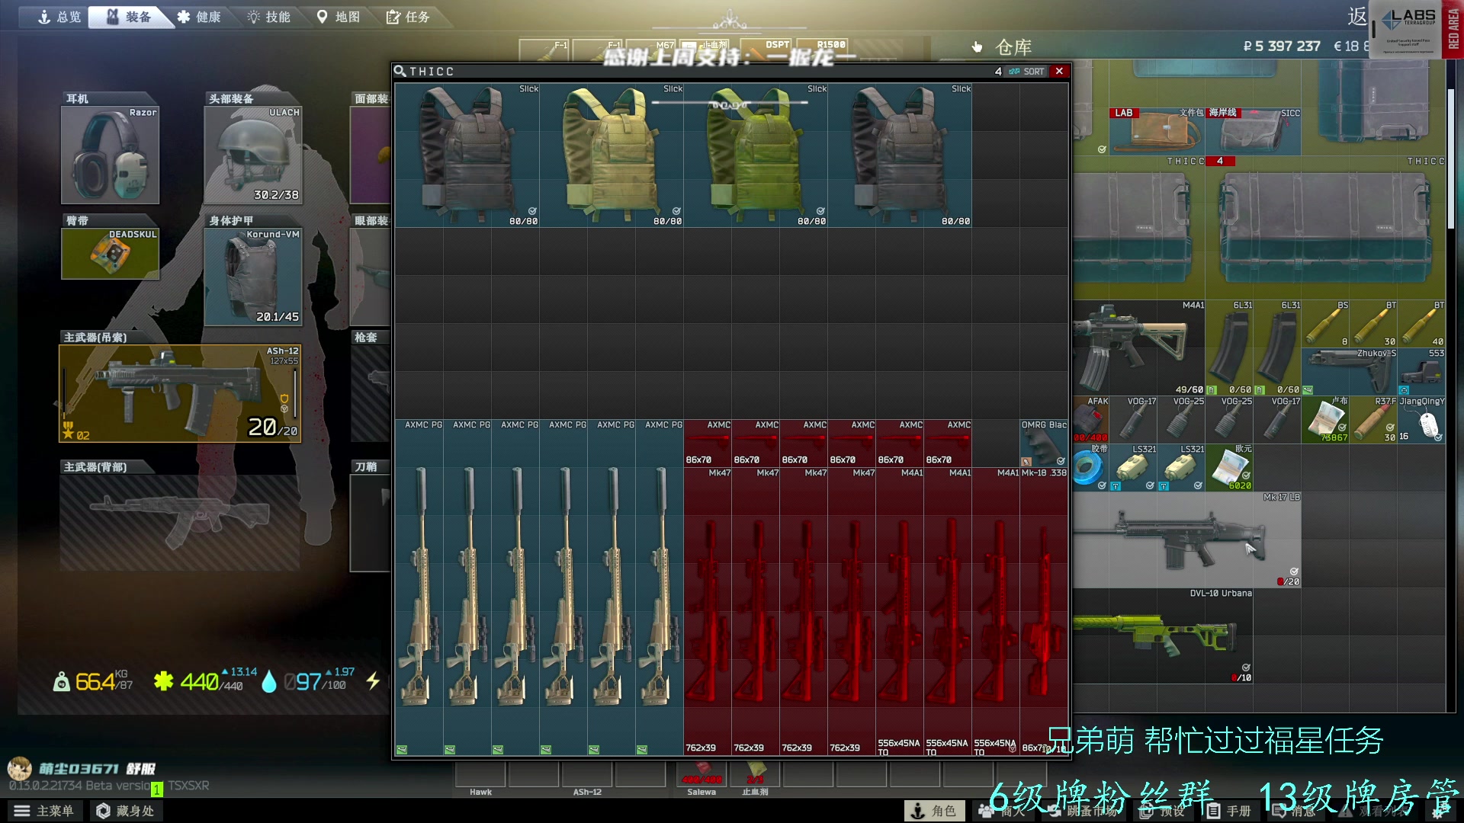
Task: Click the weight indicator 66.4/87 KG
Action: point(93,680)
